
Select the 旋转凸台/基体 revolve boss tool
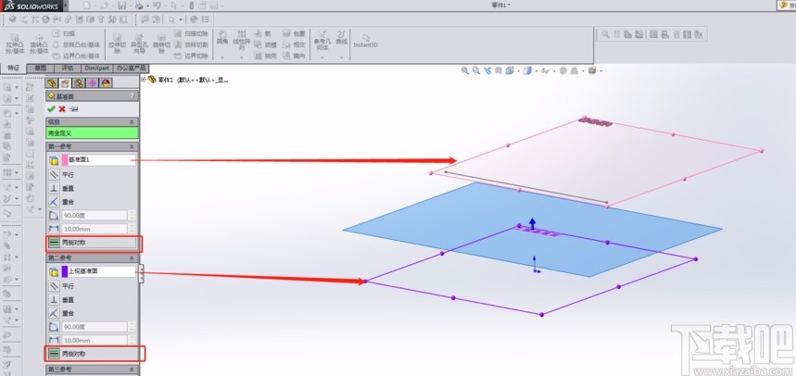(39, 44)
